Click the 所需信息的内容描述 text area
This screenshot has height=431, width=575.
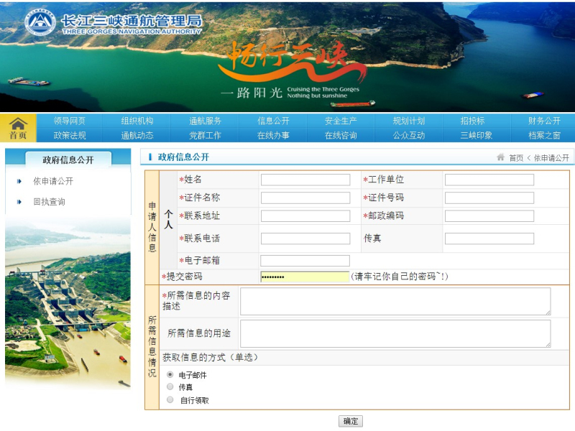(x=395, y=302)
